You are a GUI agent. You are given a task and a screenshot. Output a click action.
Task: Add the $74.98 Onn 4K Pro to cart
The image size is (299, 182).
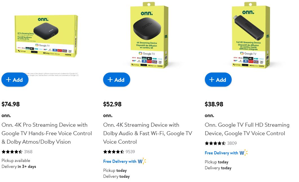point(15,80)
